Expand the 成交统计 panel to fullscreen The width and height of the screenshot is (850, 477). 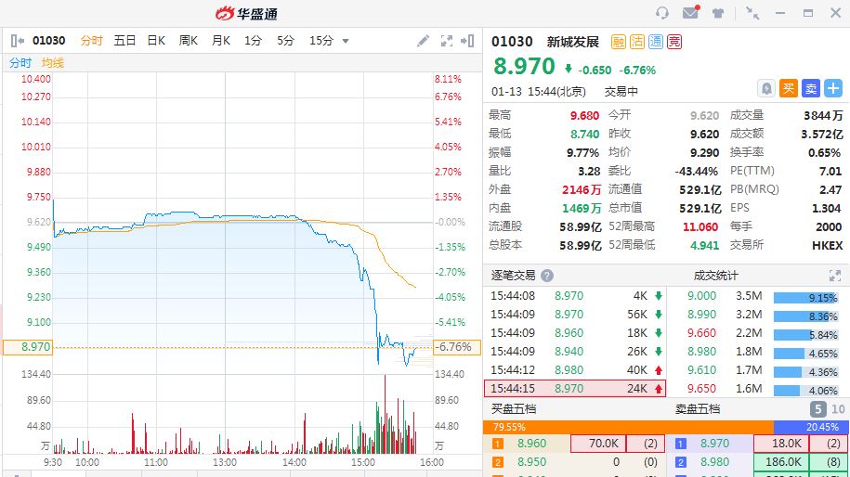click(834, 276)
